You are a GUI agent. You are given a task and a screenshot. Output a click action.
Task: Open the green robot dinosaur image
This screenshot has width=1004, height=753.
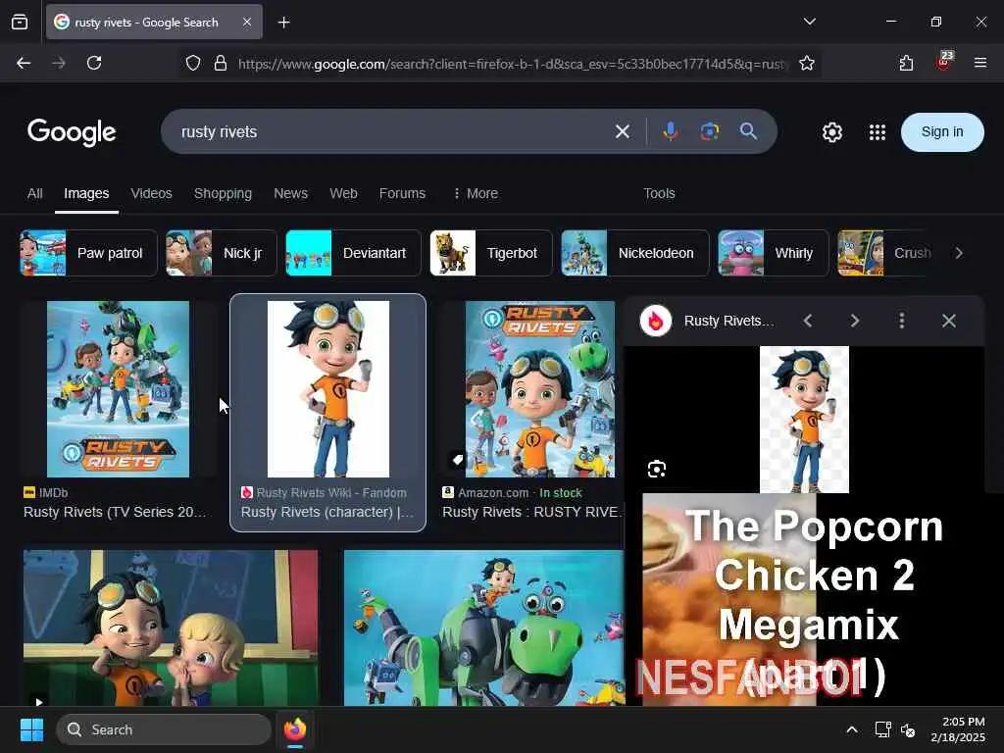tap(484, 628)
